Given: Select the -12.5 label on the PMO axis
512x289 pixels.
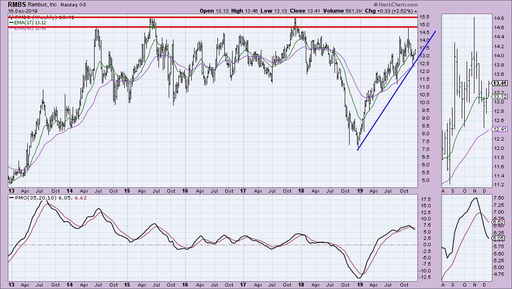Looking at the screenshot, I should (x=426, y=277).
